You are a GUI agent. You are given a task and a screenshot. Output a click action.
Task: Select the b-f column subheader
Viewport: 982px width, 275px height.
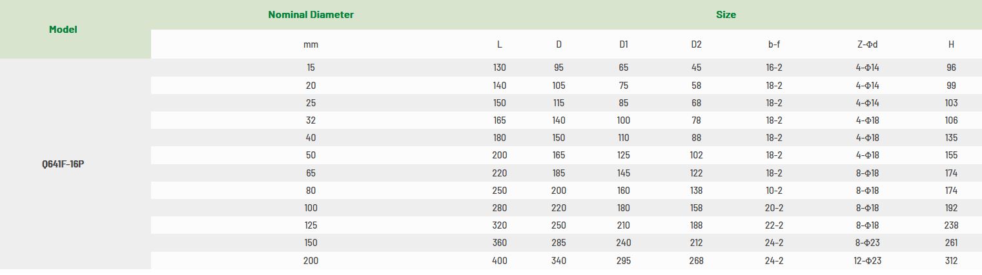tap(774, 44)
